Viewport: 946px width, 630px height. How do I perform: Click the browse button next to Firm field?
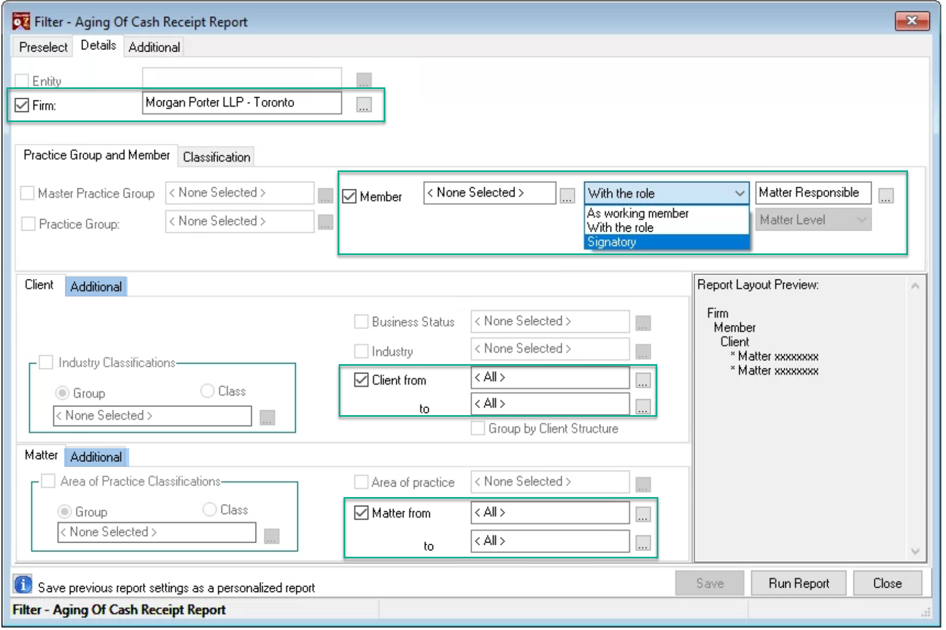pyautogui.click(x=364, y=105)
